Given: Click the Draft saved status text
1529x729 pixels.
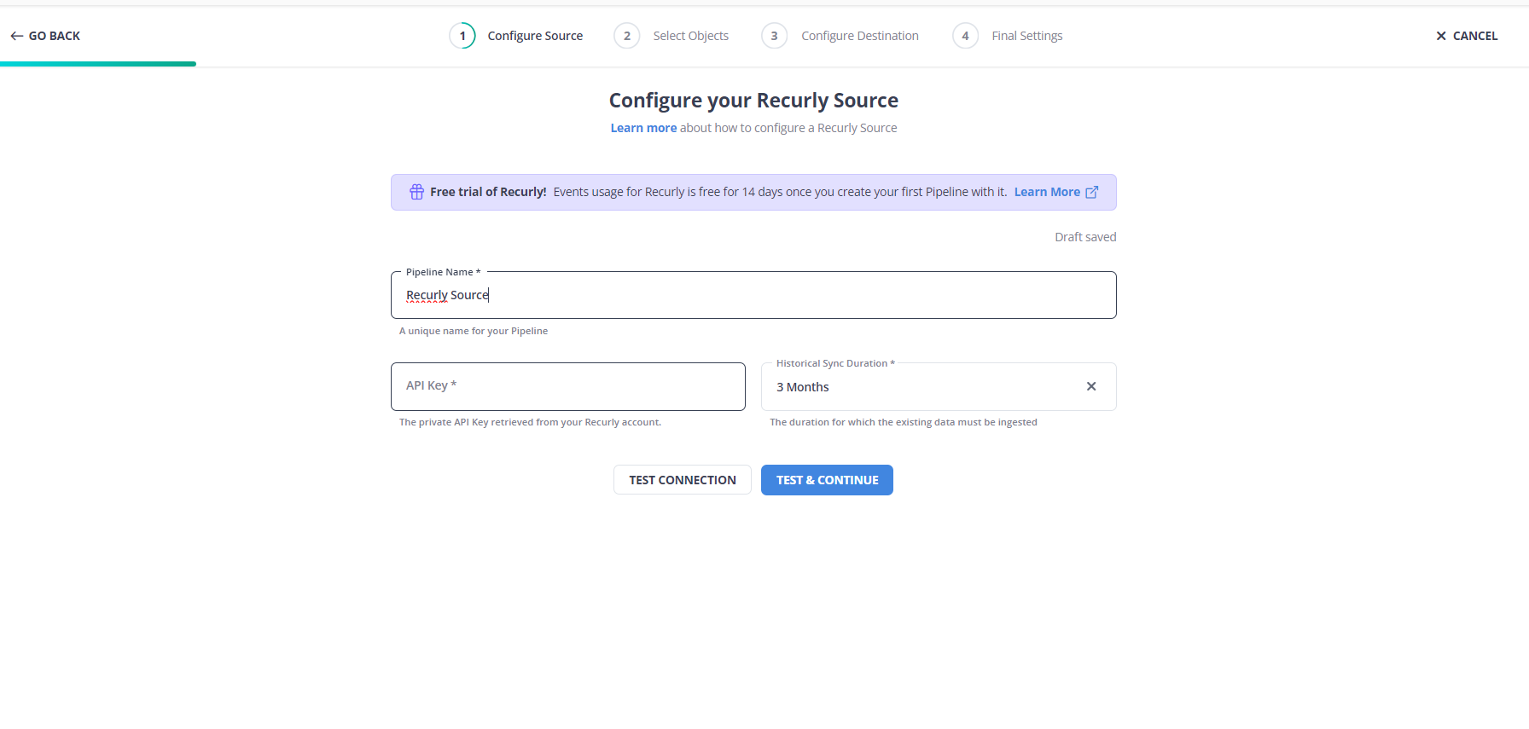Looking at the screenshot, I should pyautogui.click(x=1085, y=237).
